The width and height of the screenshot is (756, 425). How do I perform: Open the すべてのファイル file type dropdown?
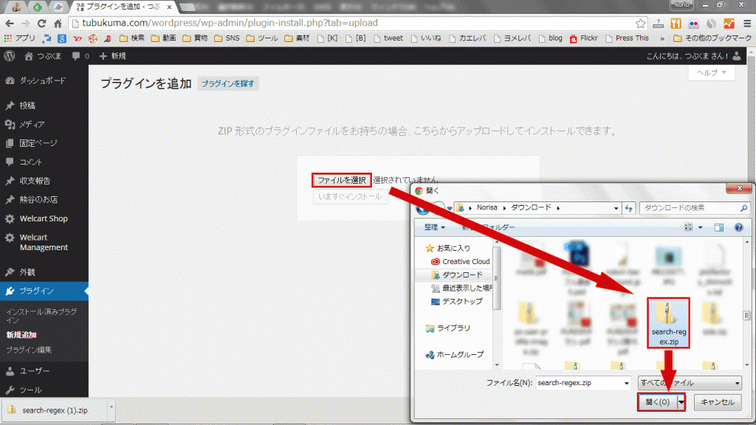coord(689,383)
